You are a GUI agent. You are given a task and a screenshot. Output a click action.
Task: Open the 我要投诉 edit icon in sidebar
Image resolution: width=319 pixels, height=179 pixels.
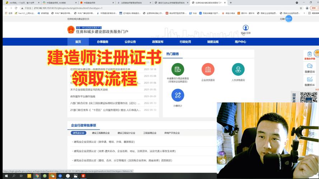[x=310, y=79]
